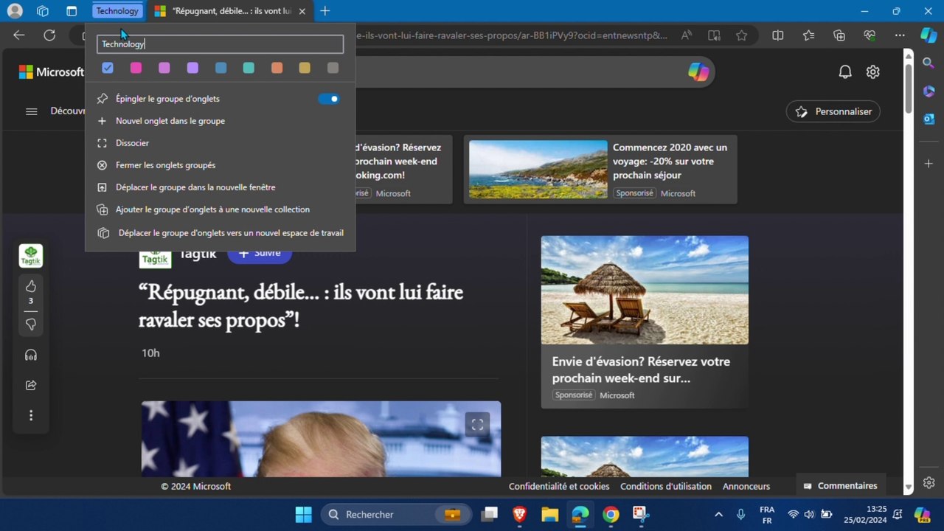The width and height of the screenshot is (944, 531).
Task: Select the blue checked group color
Action: point(108,68)
